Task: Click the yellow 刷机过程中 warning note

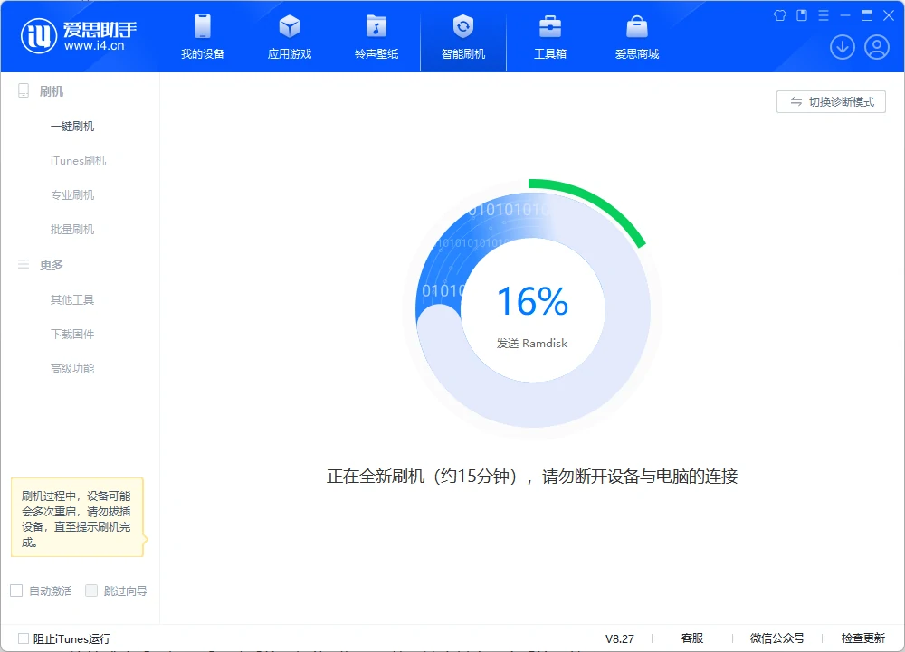Action: click(x=77, y=517)
